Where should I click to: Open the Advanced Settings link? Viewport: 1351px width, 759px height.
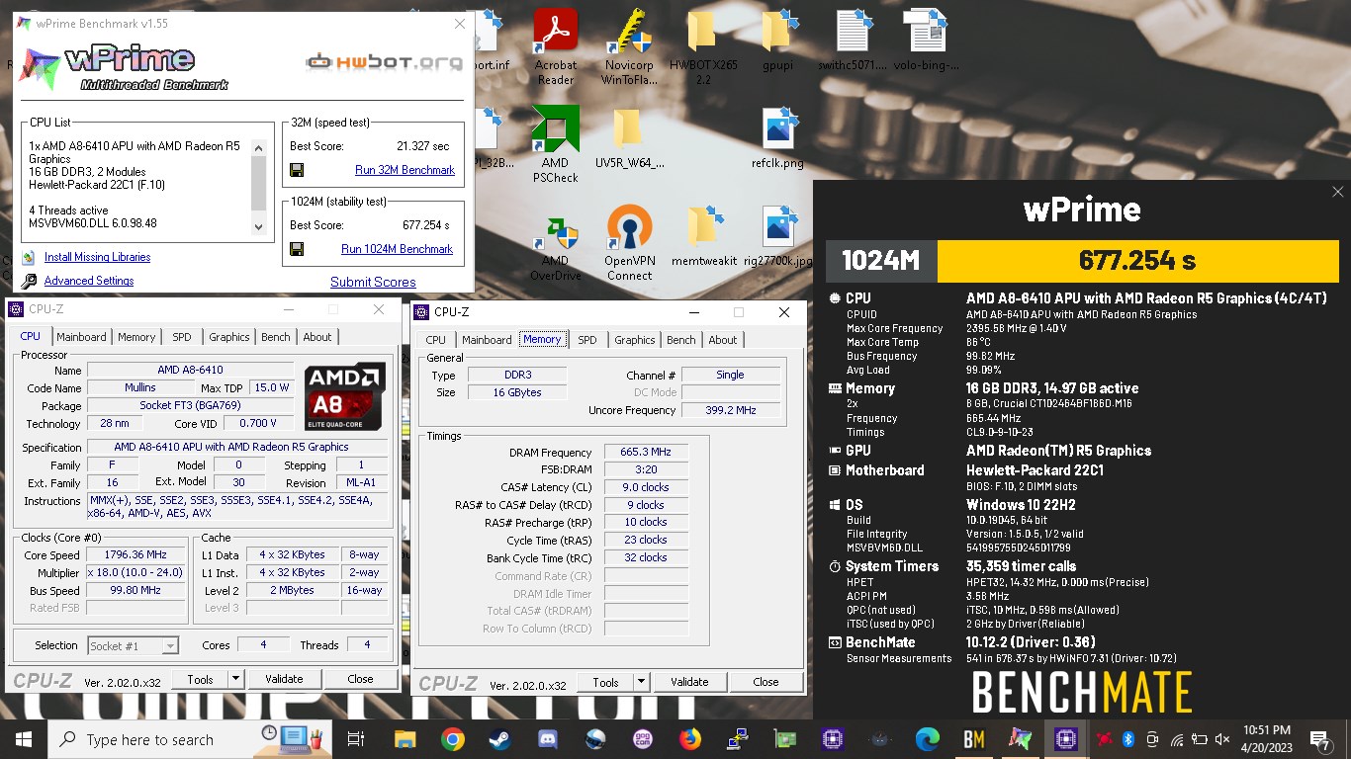(89, 281)
